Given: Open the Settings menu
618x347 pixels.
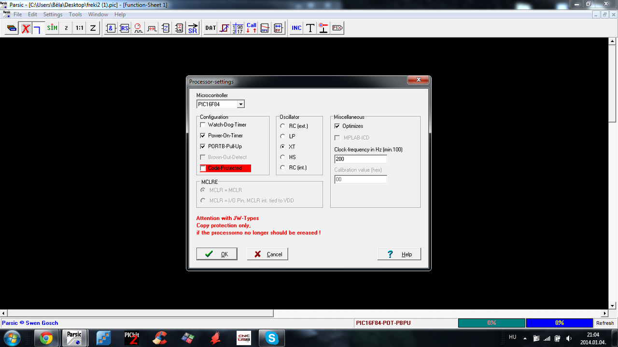Looking at the screenshot, I should [x=53, y=14].
